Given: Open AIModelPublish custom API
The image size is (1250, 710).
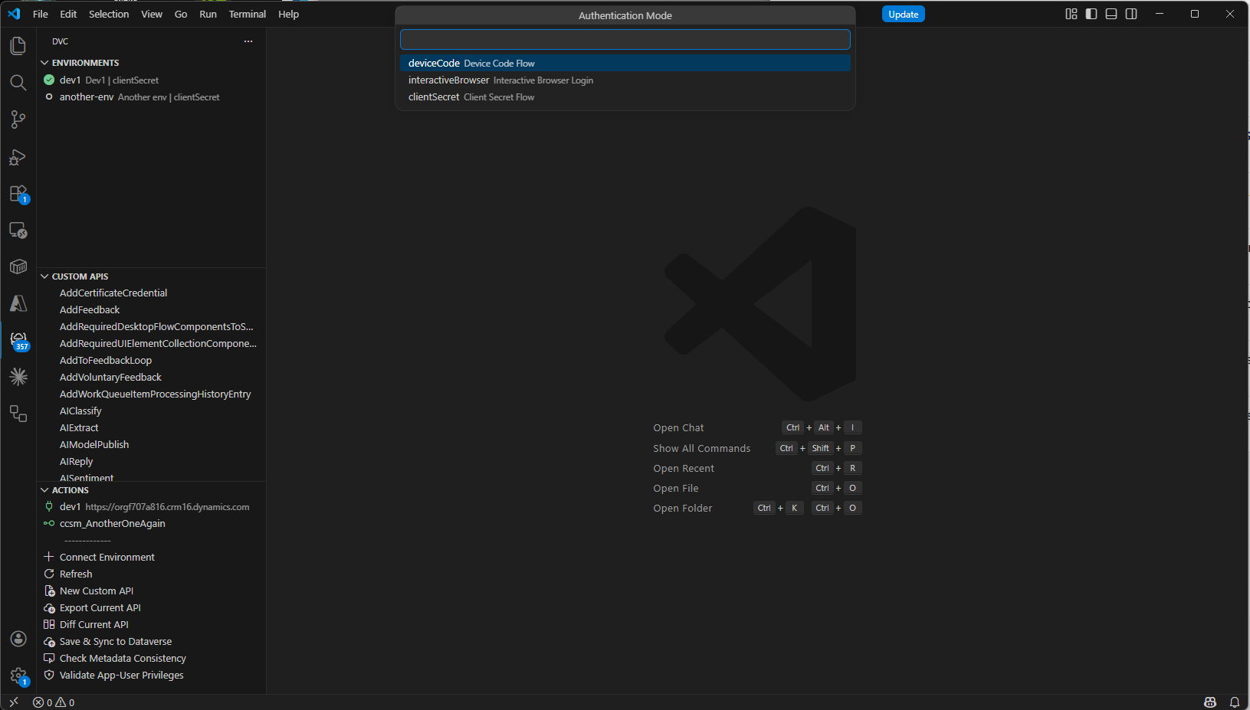Looking at the screenshot, I should (152, 445).
